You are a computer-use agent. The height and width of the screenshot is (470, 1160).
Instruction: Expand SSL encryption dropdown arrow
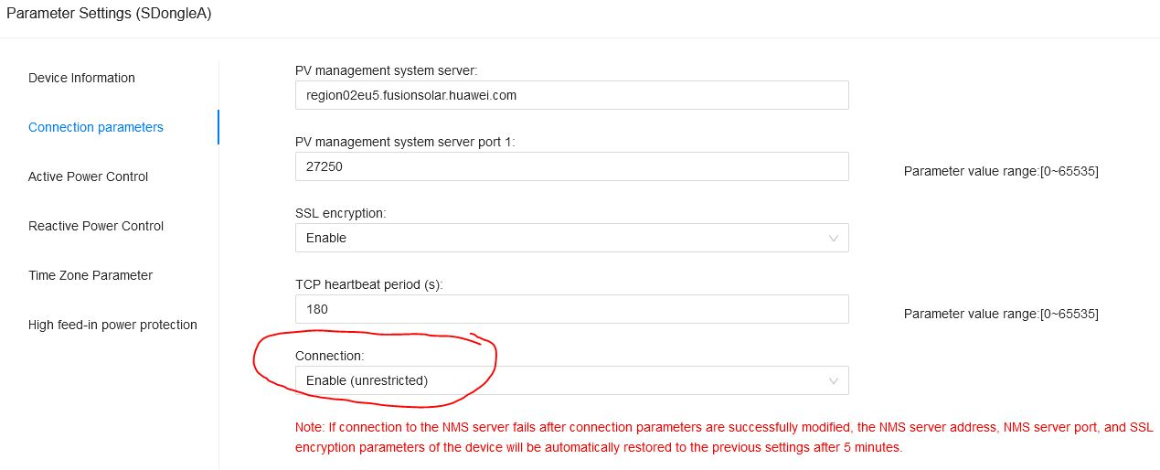tap(833, 238)
